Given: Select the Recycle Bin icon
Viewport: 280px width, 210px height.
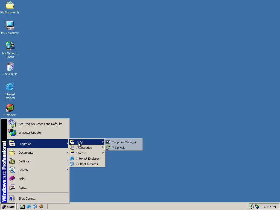Looking at the screenshot, I should click(10, 69).
